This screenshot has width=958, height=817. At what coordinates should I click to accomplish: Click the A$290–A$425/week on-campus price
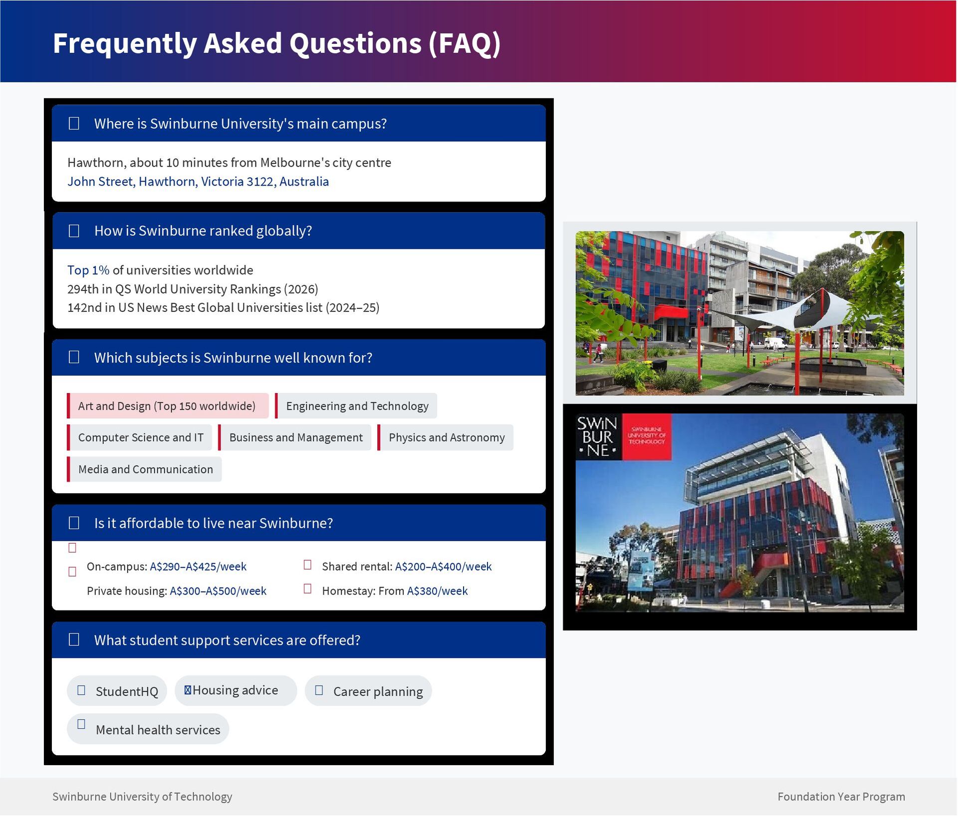pyautogui.click(x=198, y=567)
